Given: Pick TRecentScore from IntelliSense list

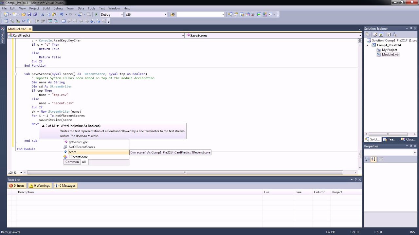Looking at the screenshot, I should 78,157.
